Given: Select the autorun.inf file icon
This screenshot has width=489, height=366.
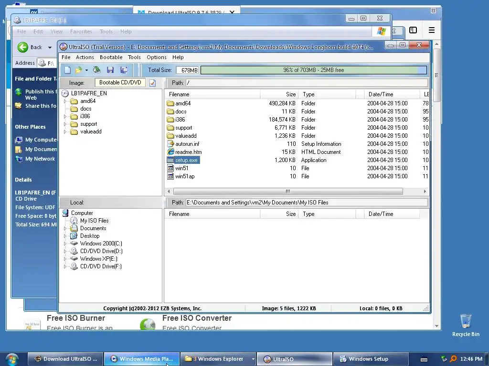Looking at the screenshot, I should (x=170, y=144).
